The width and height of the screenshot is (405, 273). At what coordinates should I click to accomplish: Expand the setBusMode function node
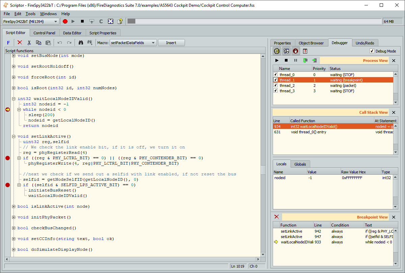click(14, 56)
